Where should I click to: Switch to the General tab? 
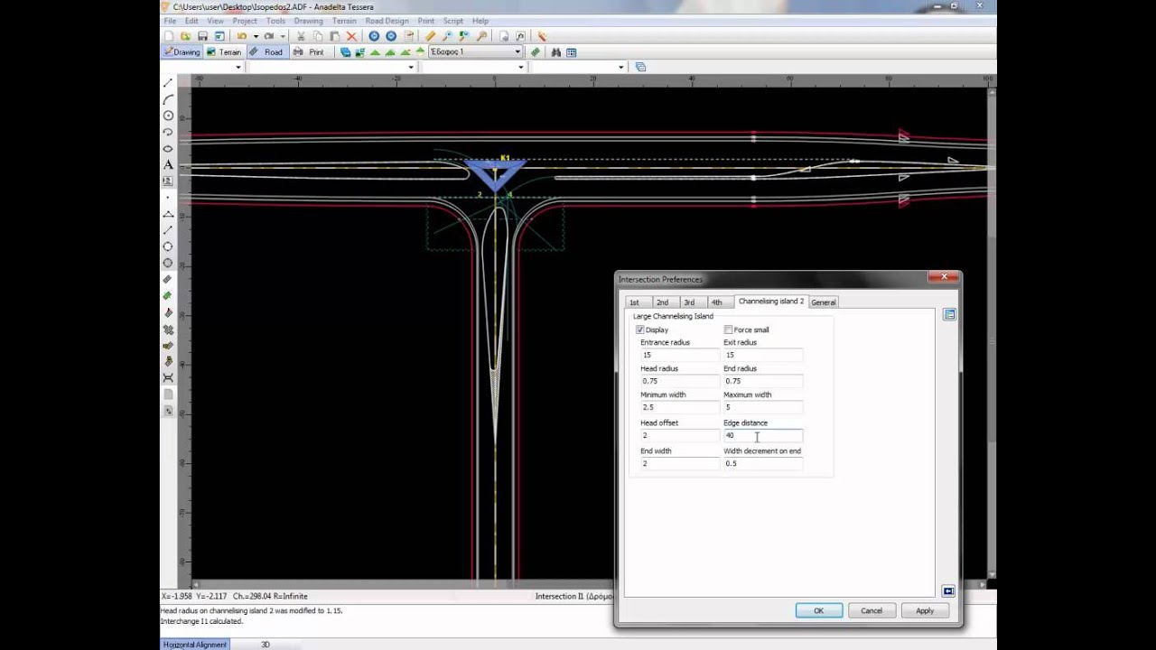tap(823, 302)
